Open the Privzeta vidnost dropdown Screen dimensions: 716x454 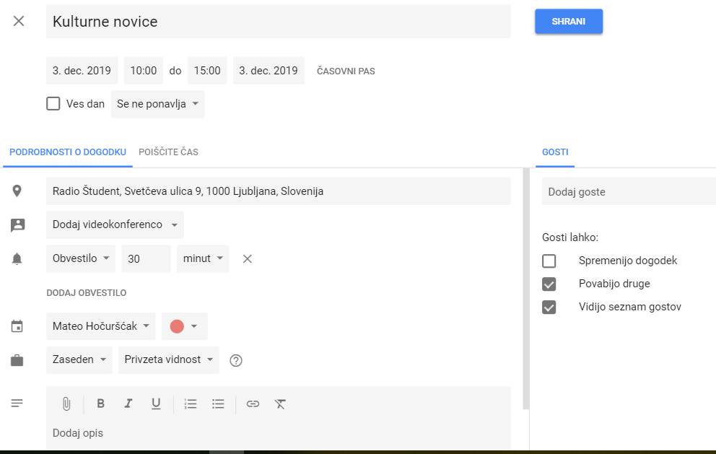pyautogui.click(x=169, y=359)
